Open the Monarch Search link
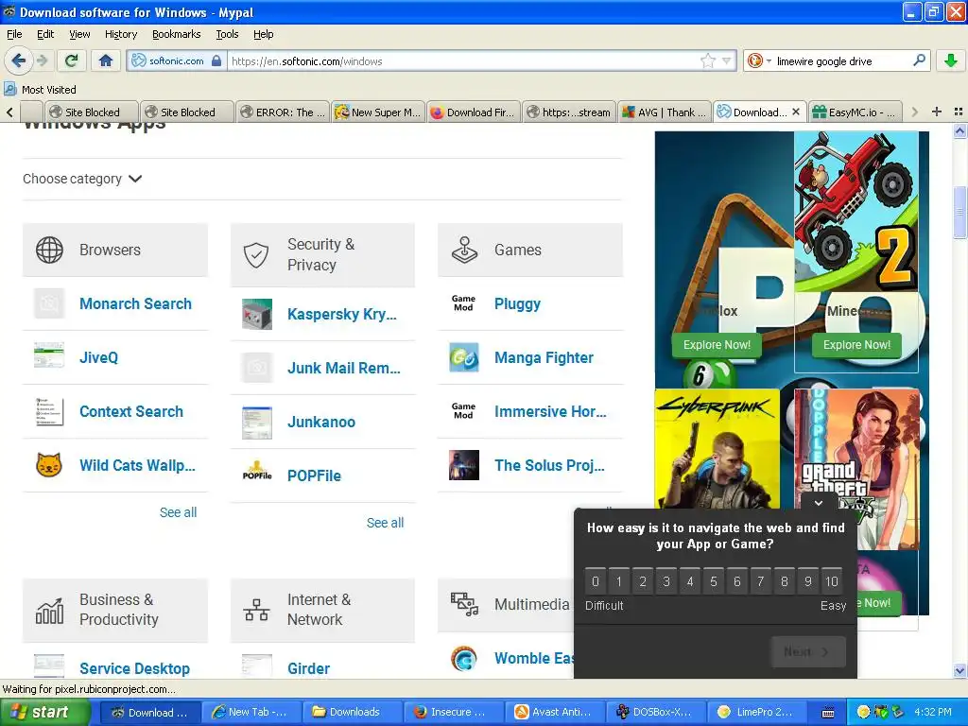Viewport: 968px width, 726px height. [x=136, y=303]
